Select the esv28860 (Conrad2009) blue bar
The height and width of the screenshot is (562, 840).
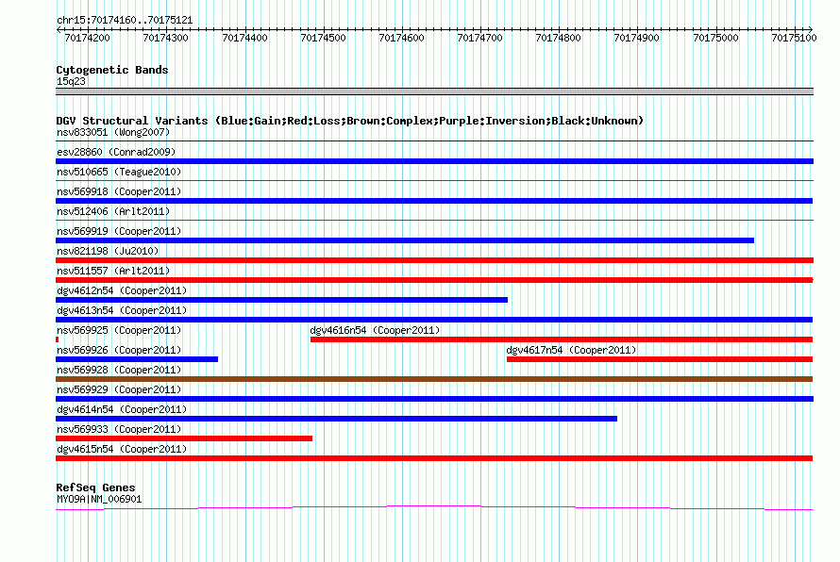pyautogui.click(x=434, y=161)
